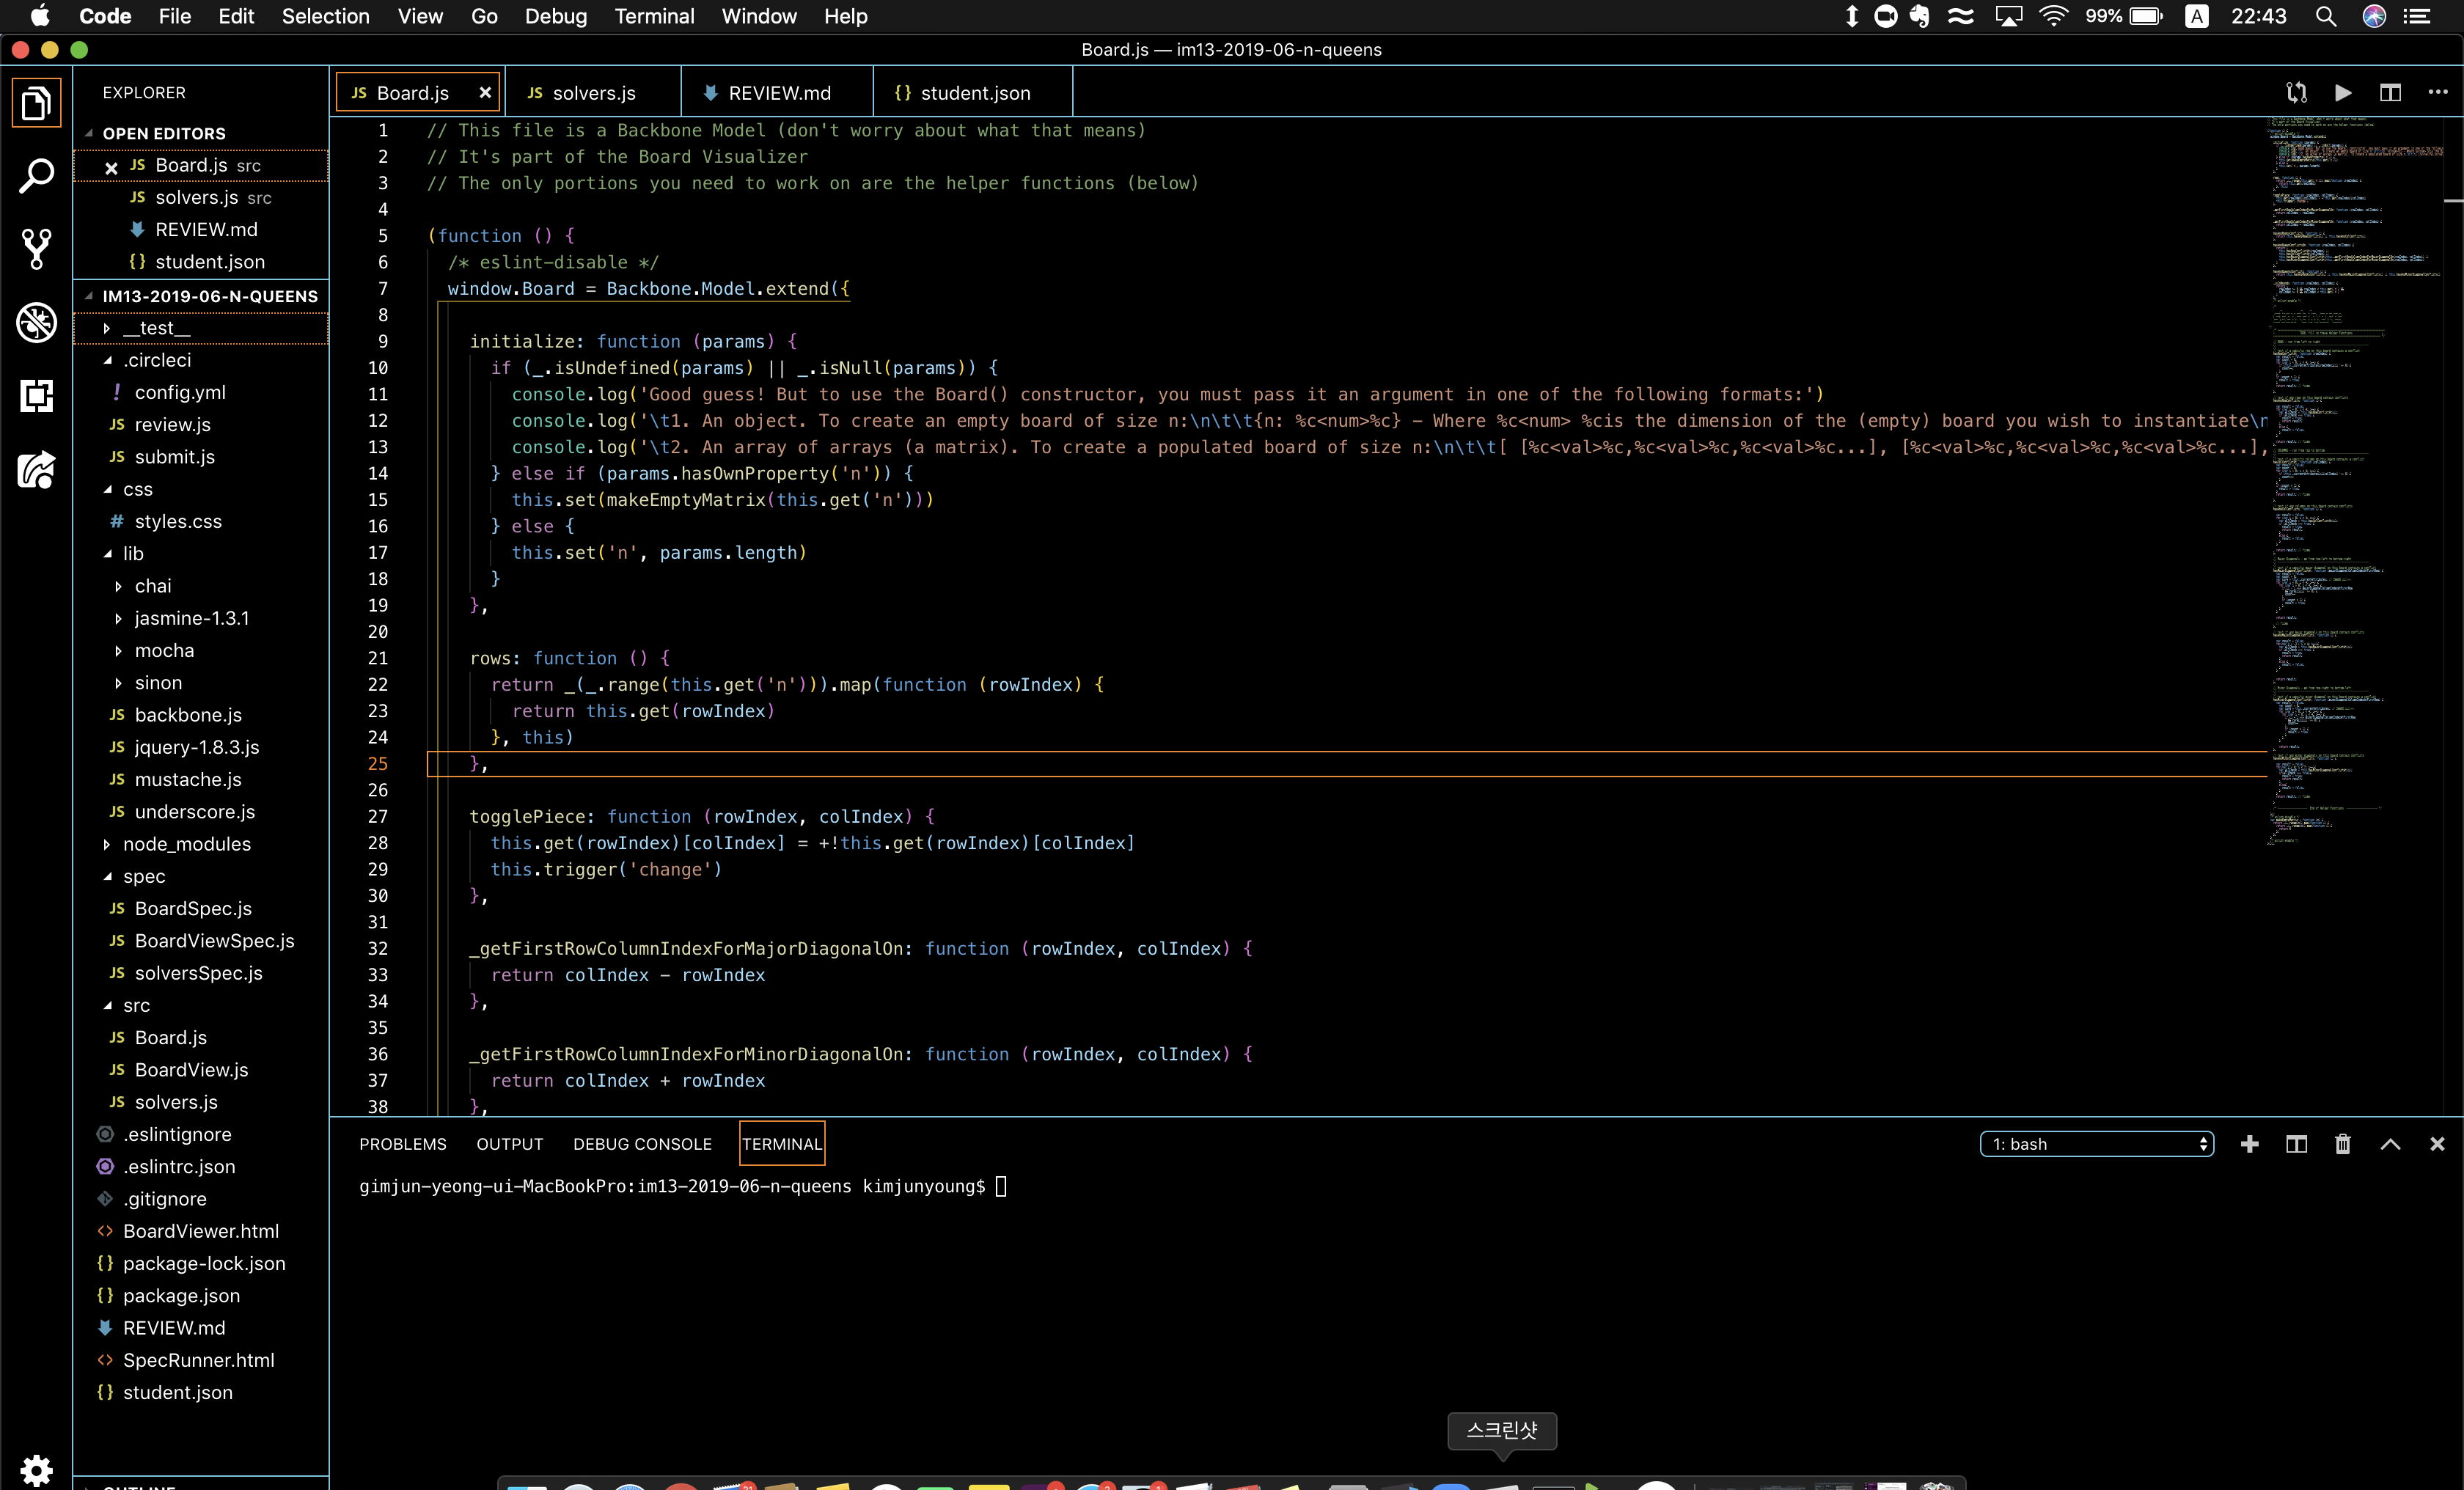Open the bash terminal selector dropdown
The width and height of the screenshot is (2464, 1490).
click(x=2096, y=1144)
